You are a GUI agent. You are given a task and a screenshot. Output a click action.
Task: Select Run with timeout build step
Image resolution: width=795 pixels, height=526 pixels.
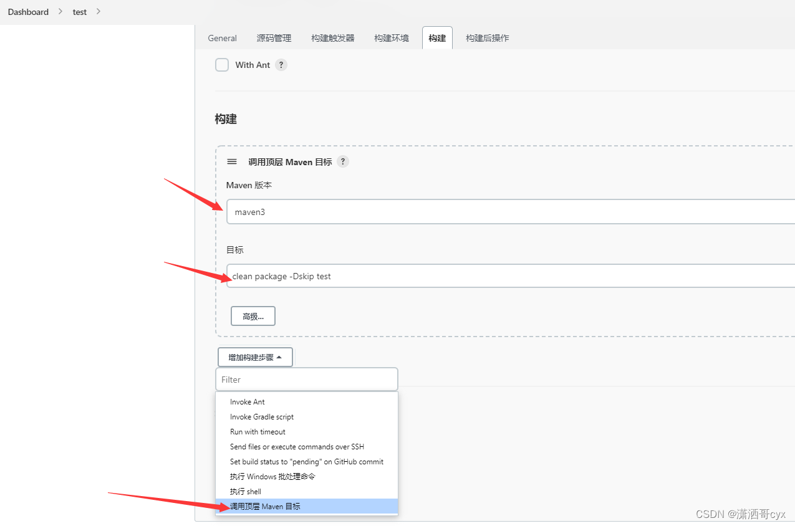[307, 432]
